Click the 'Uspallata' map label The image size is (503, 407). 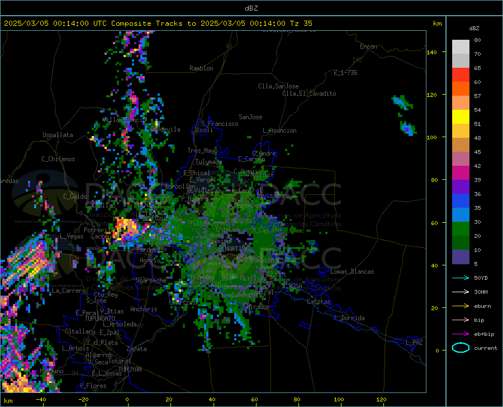[x=58, y=135]
